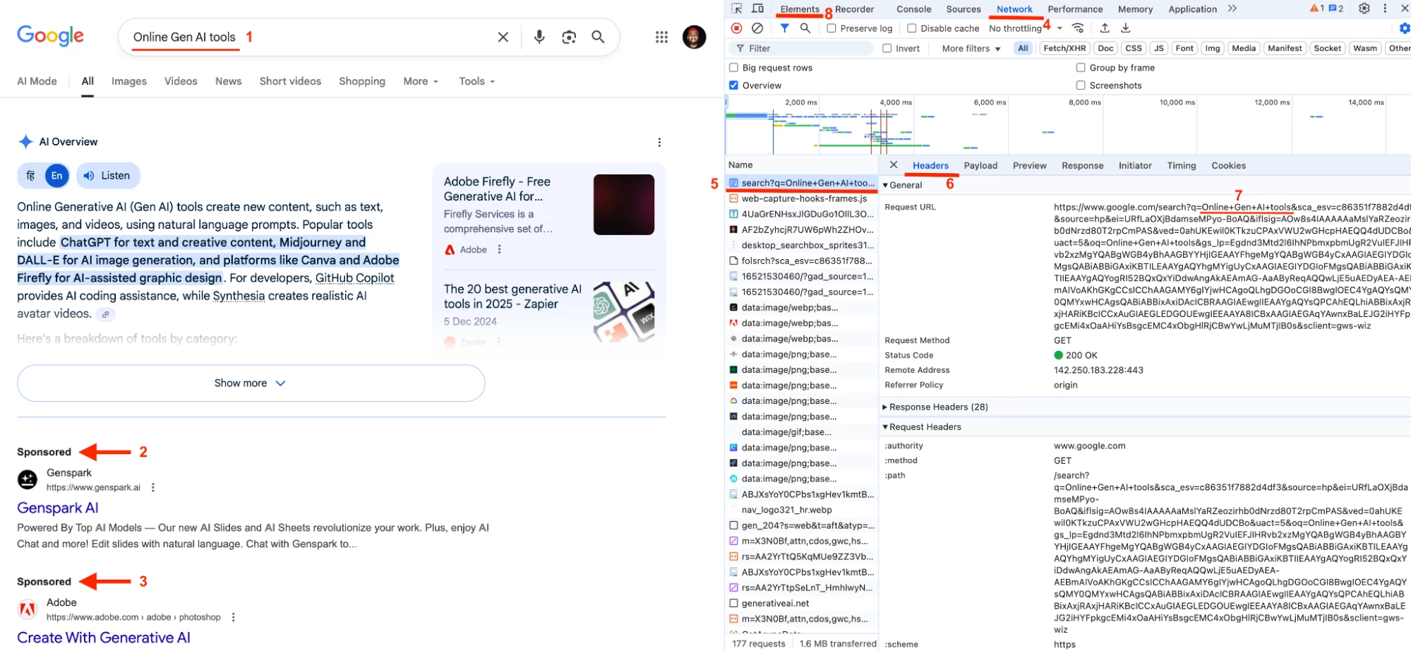The image size is (1411, 651).
Task: Open the network conditions wifi icon
Action: 1078,28
